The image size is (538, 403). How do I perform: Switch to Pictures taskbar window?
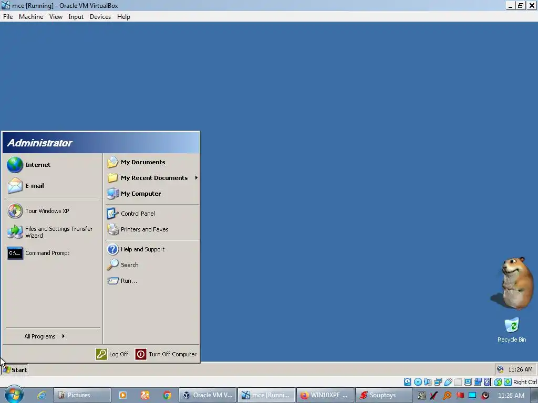point(82,395)
